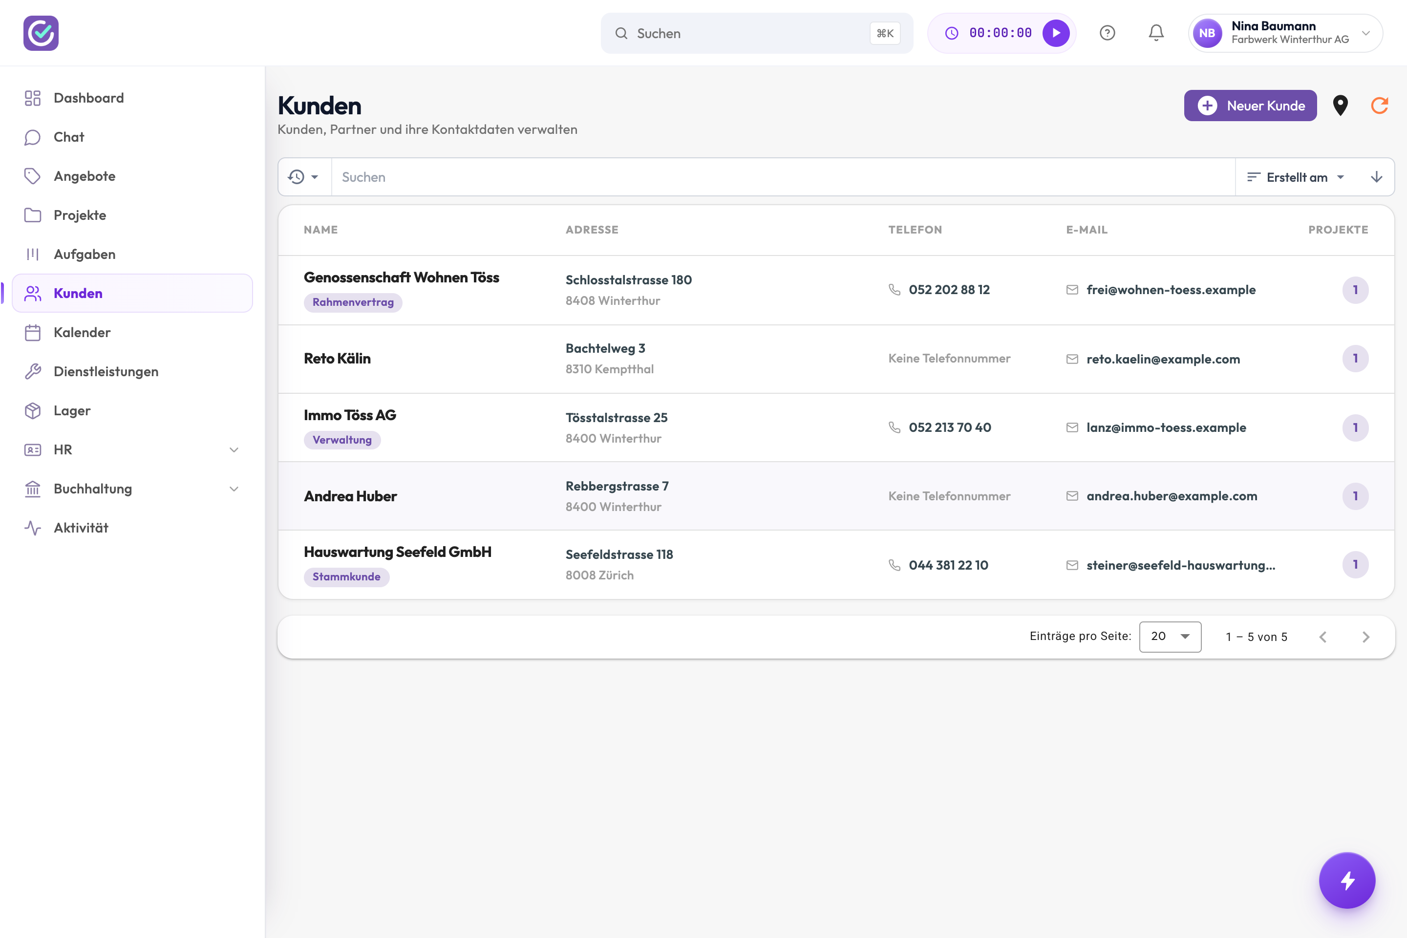
Task: Click the mail icon next to frei@wohnen-toess.example
Action: point(1072,290)
